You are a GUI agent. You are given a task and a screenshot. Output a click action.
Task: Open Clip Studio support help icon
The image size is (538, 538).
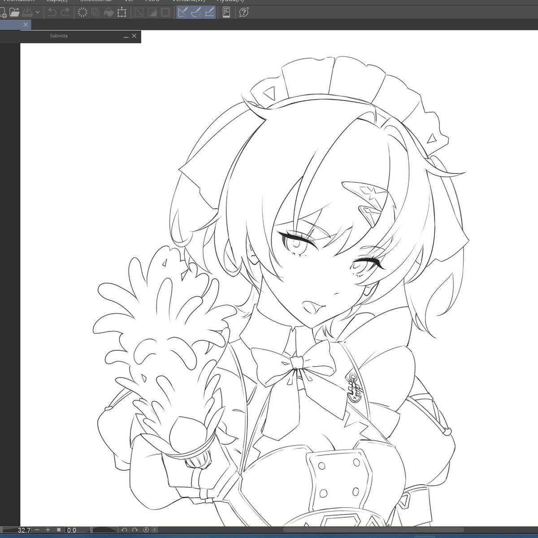(243, 13)
